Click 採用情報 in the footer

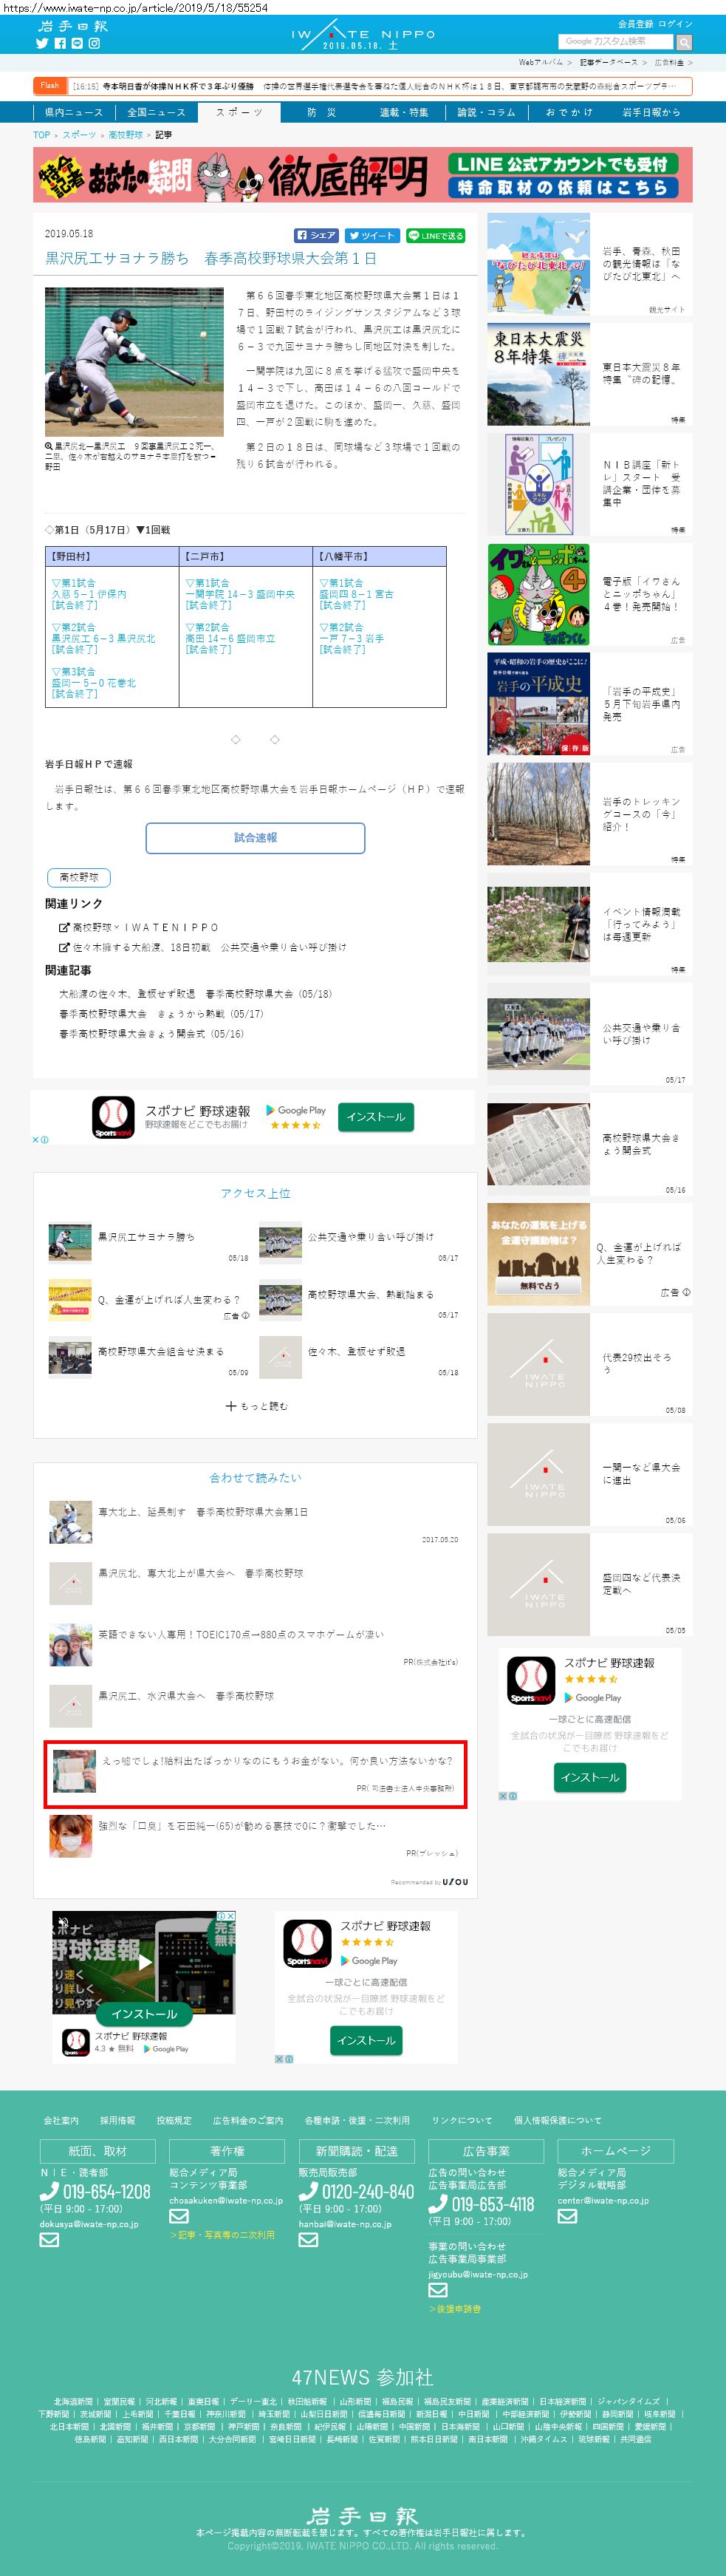click(117, 2120)
